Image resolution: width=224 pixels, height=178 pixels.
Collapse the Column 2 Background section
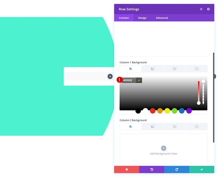133,120
